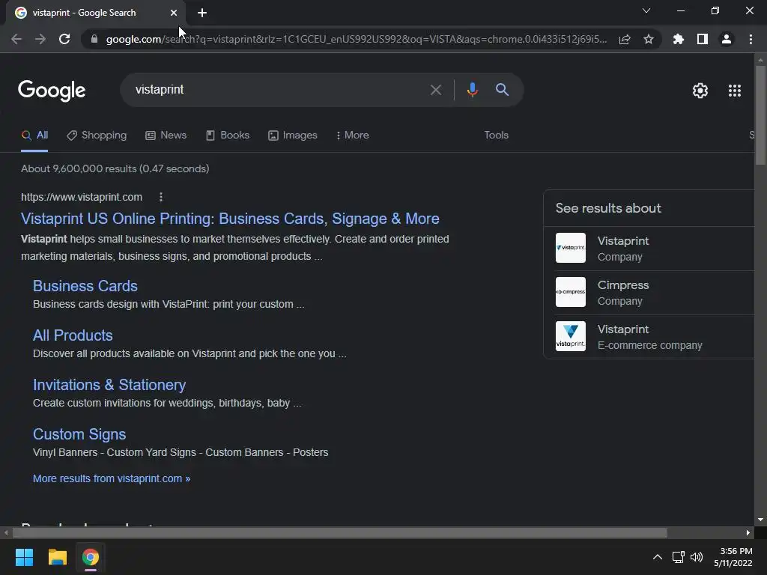
Task: Close the vistaprint Google Search tab
Action: (x=174, y=13)
